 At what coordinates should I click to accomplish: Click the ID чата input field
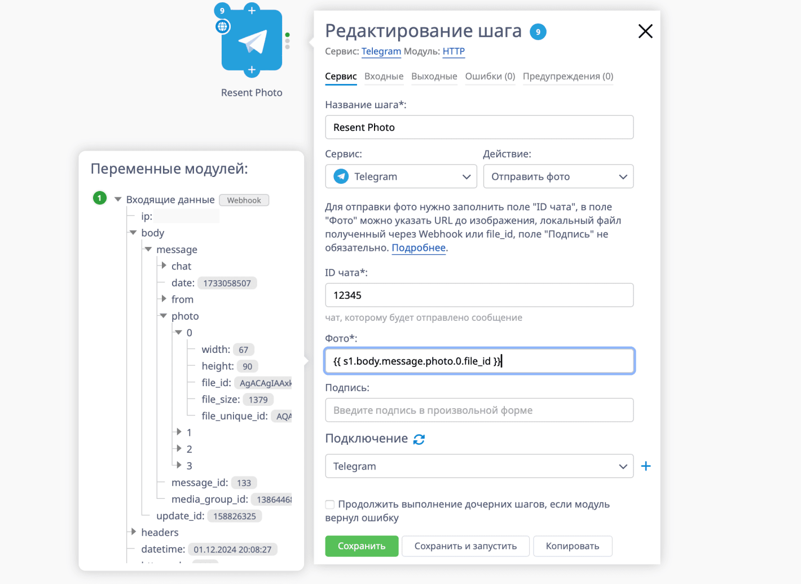click(479, 295)
